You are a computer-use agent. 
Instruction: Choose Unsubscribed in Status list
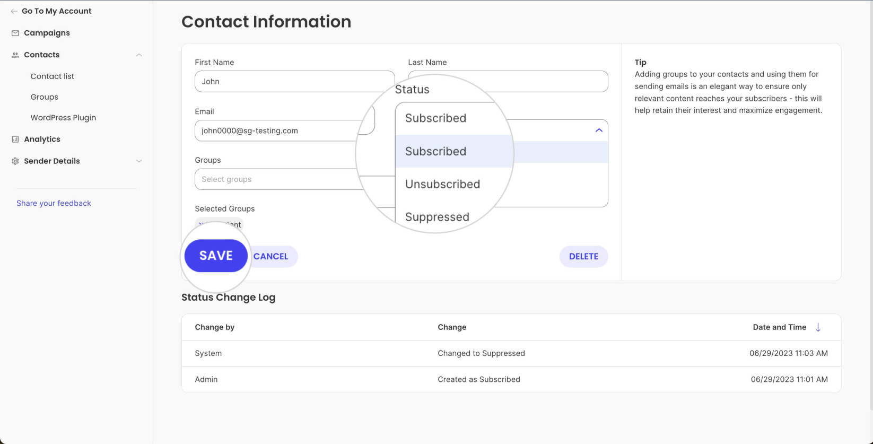pyautogui.click(x=443, y=184)
